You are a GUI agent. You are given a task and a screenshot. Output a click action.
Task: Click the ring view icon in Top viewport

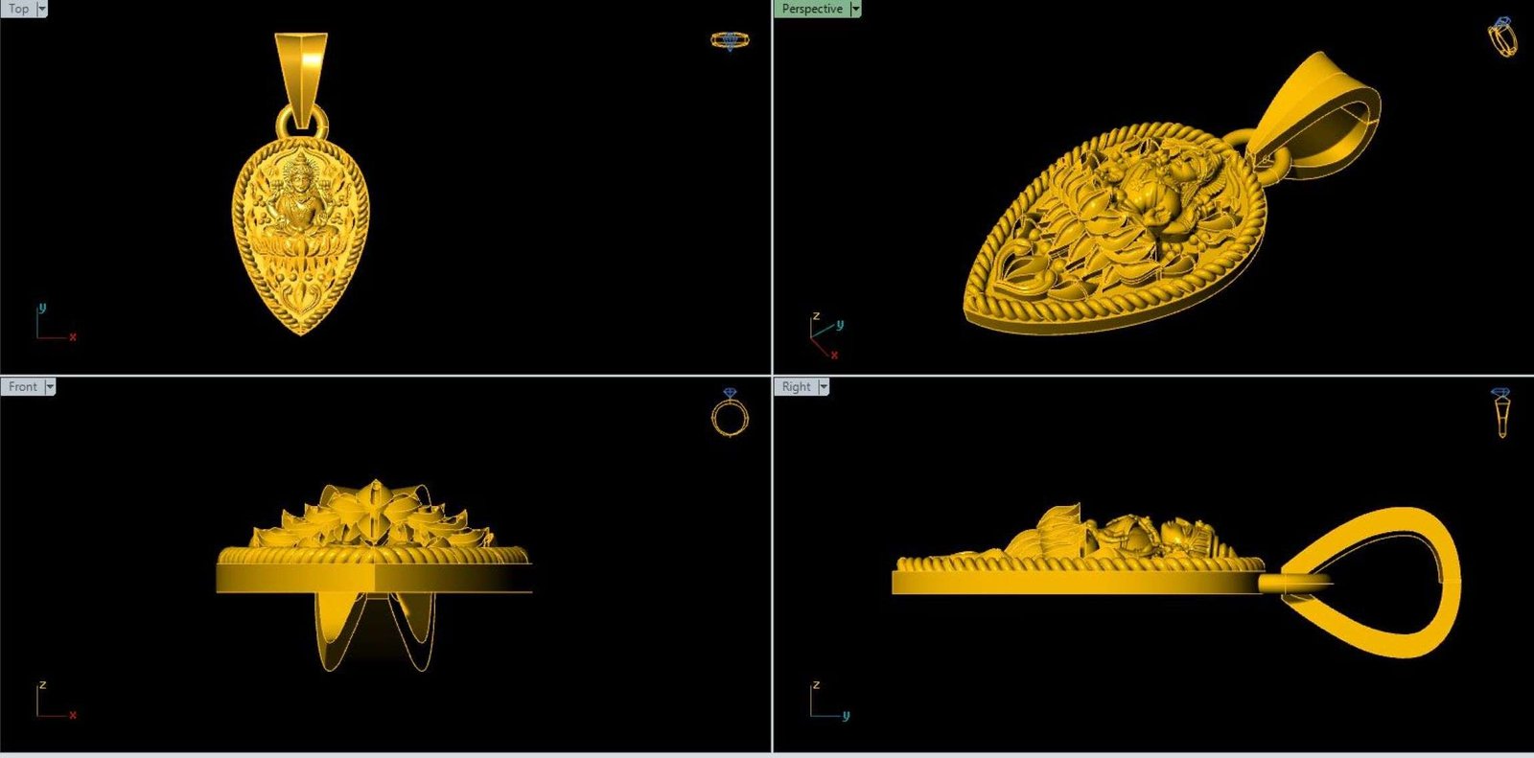pos(730,40)
